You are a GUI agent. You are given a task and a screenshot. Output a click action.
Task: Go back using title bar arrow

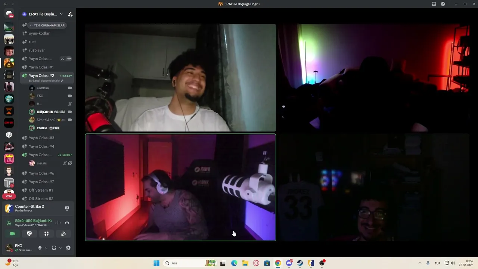(x=6, y=4)
